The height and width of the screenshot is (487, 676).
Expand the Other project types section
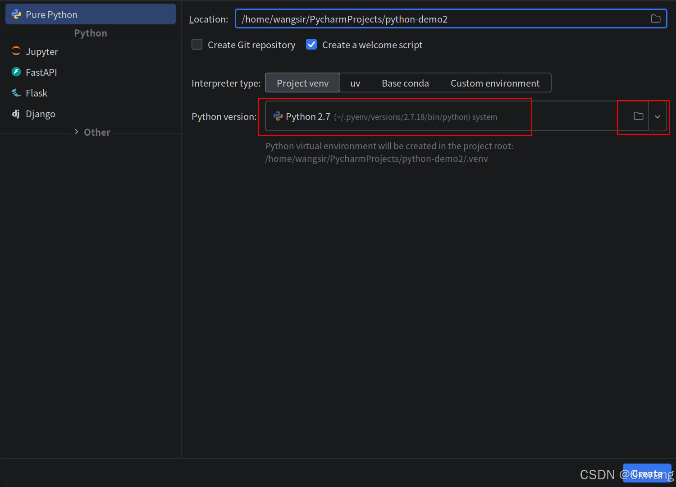pyautogui.click(x=76, y=132)
